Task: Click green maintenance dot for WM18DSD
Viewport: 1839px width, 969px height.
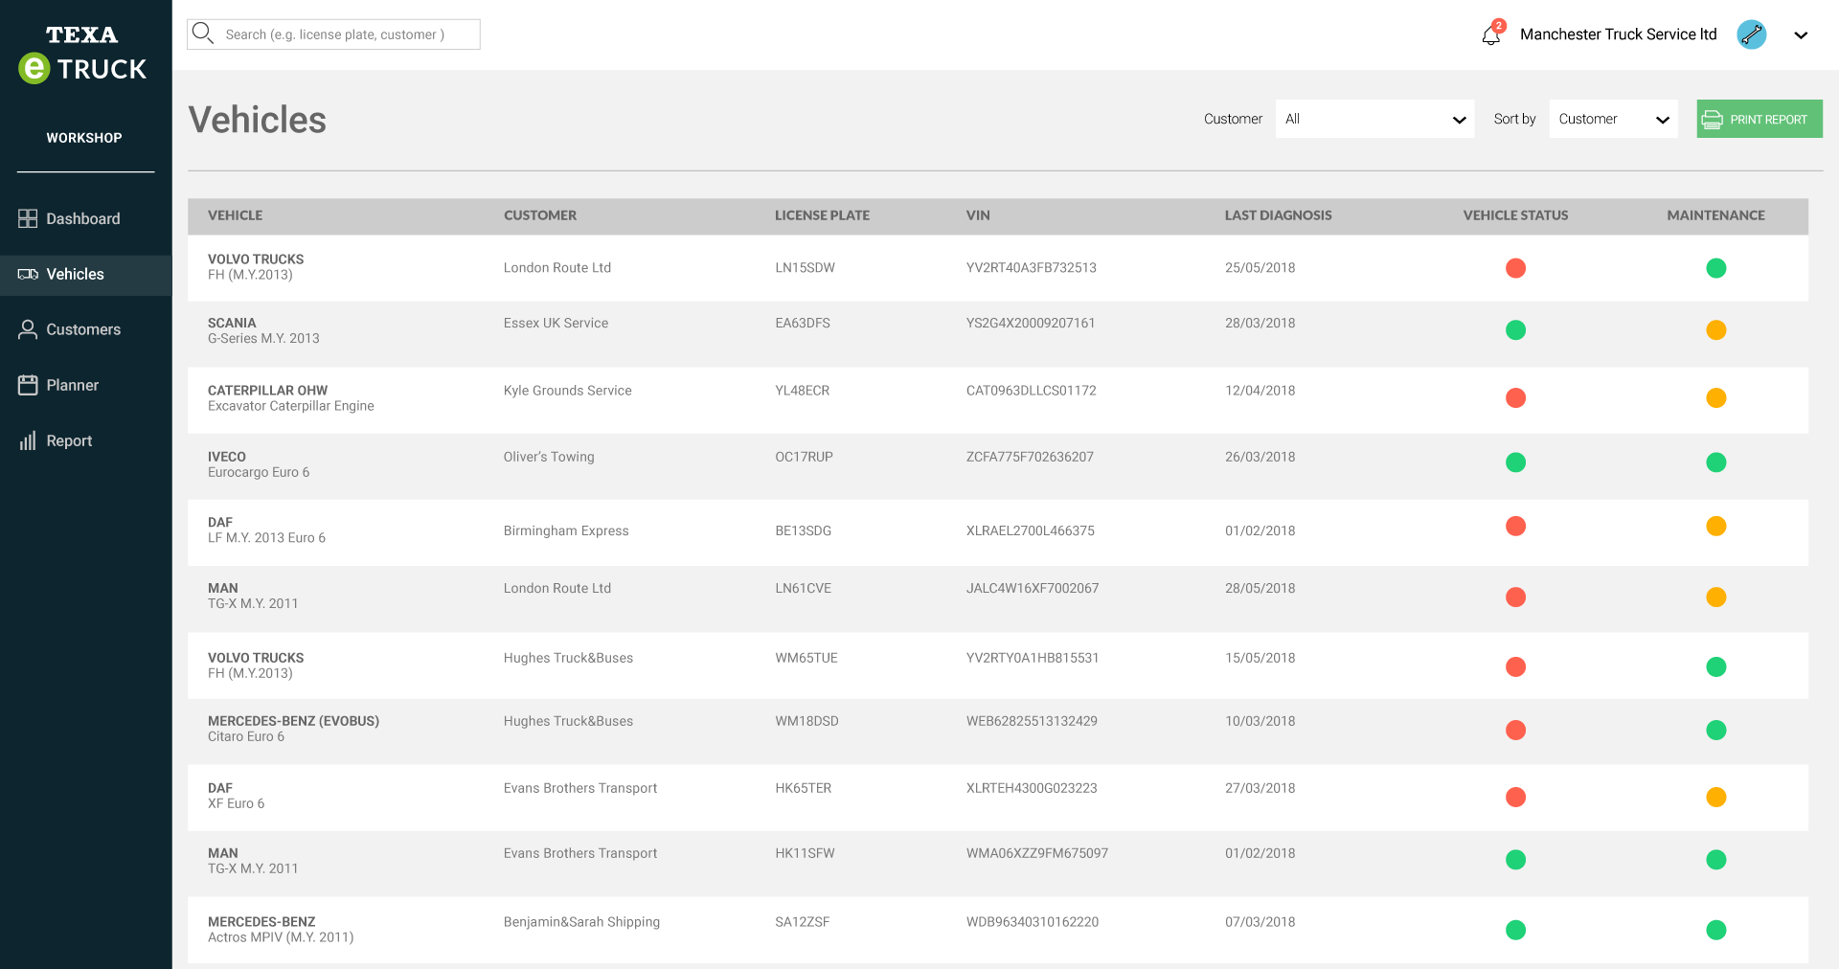Action: click(x=1716, y=731)
